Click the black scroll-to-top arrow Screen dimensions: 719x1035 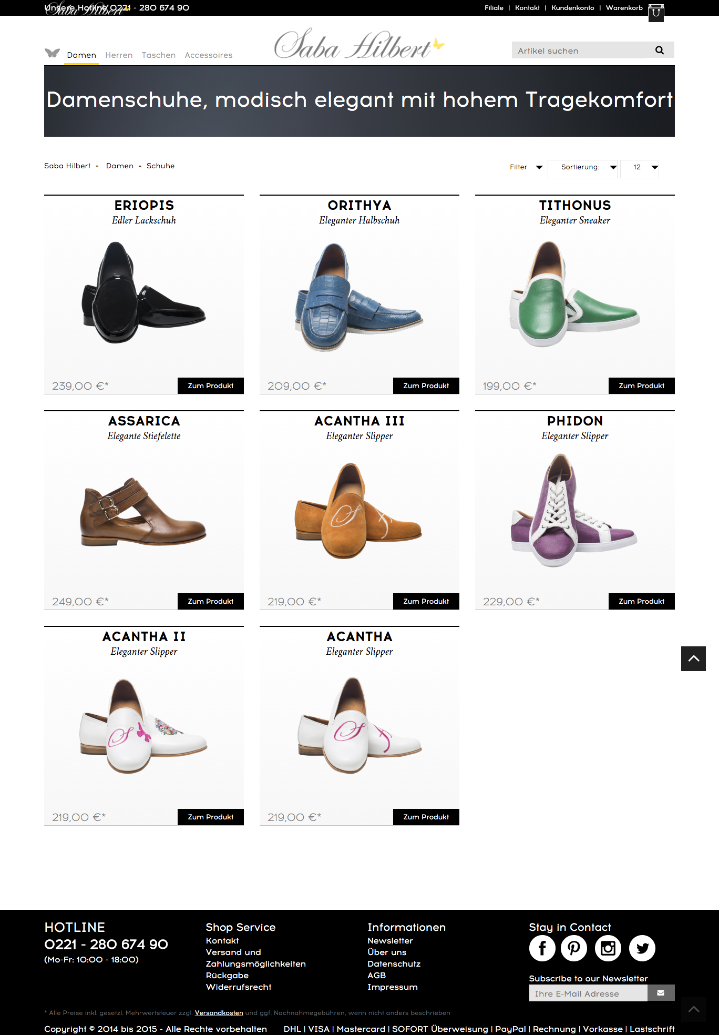click(x=694, y=658)
